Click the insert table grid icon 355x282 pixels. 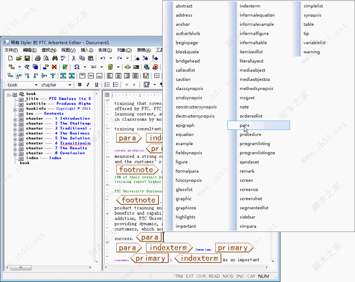pos(157,76)
